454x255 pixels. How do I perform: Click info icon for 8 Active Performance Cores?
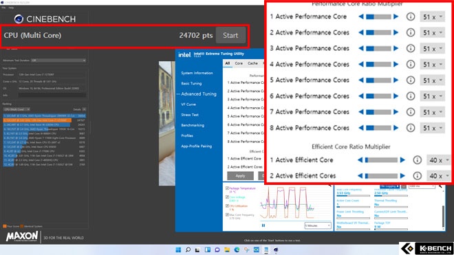pos(410,128)
